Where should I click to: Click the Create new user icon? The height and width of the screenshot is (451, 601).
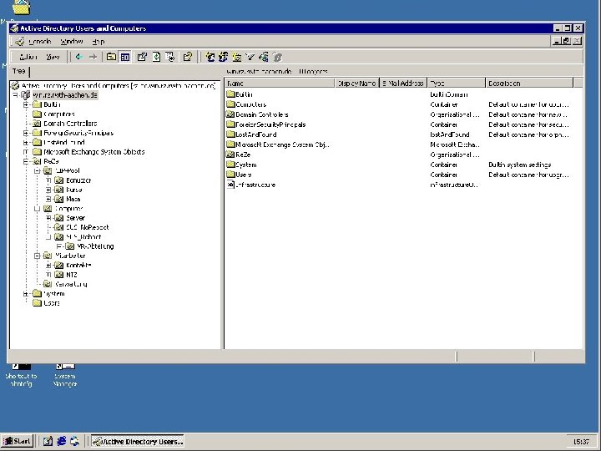point(210,57)
